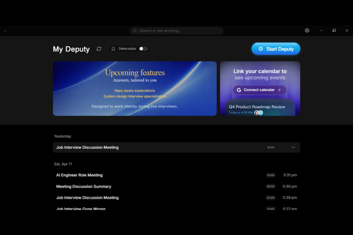Minimize the Deputy window
The height and width of the screenshot is (235, 353).
tap(322, 30)
